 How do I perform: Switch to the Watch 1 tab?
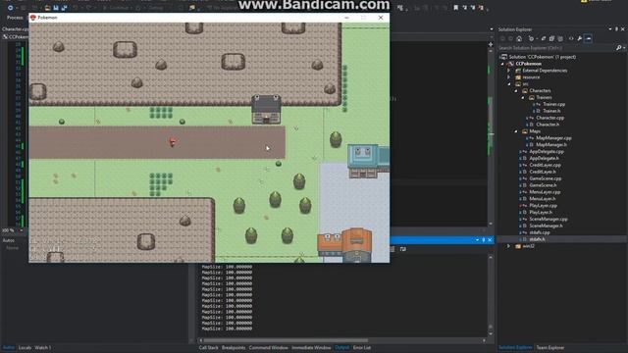point(43,348)
